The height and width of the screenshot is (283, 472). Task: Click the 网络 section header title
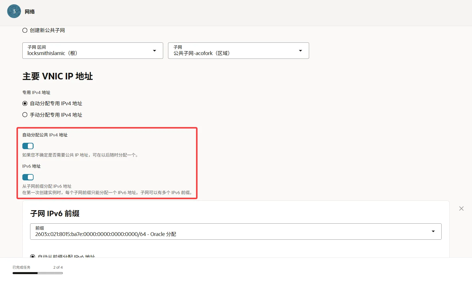(30, 12)
